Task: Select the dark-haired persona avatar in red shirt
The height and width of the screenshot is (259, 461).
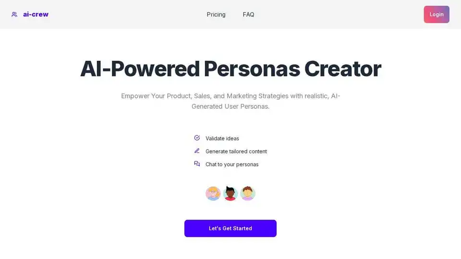Action: 230,193
